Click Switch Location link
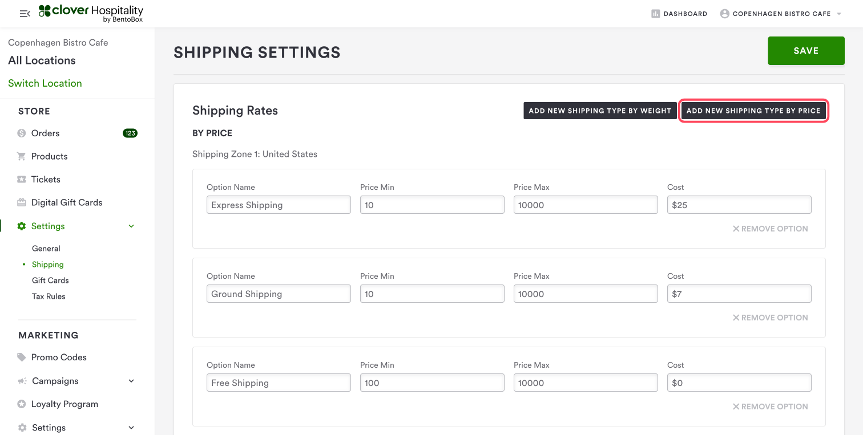The image size is (863, 435). click(x=45, y=83)
